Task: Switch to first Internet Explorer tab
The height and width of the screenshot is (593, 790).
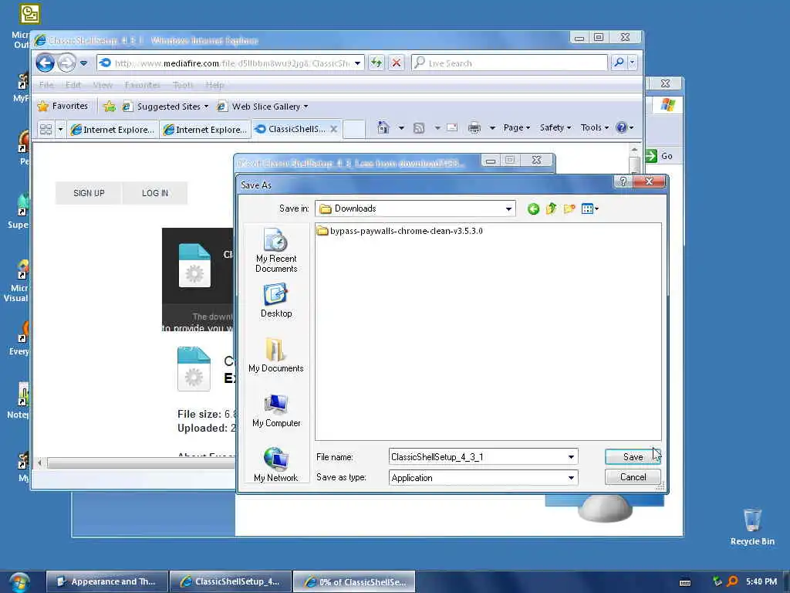Action: point(113,130)
